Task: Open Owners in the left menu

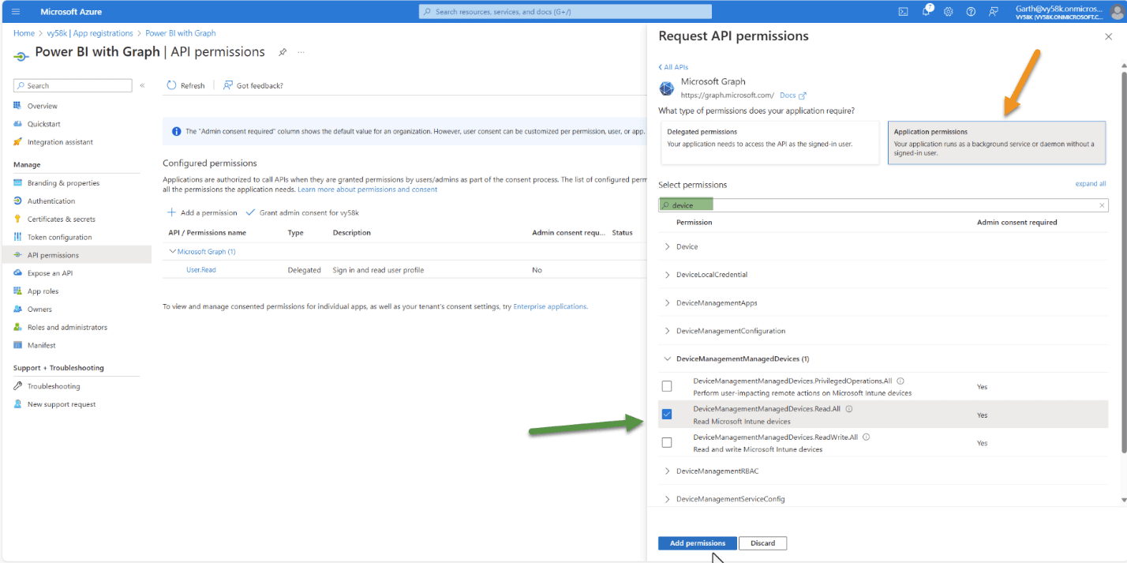Action: point(39,310)
